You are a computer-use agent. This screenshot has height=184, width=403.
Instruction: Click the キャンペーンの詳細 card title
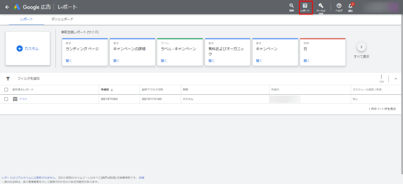click(x=129, y=49)
